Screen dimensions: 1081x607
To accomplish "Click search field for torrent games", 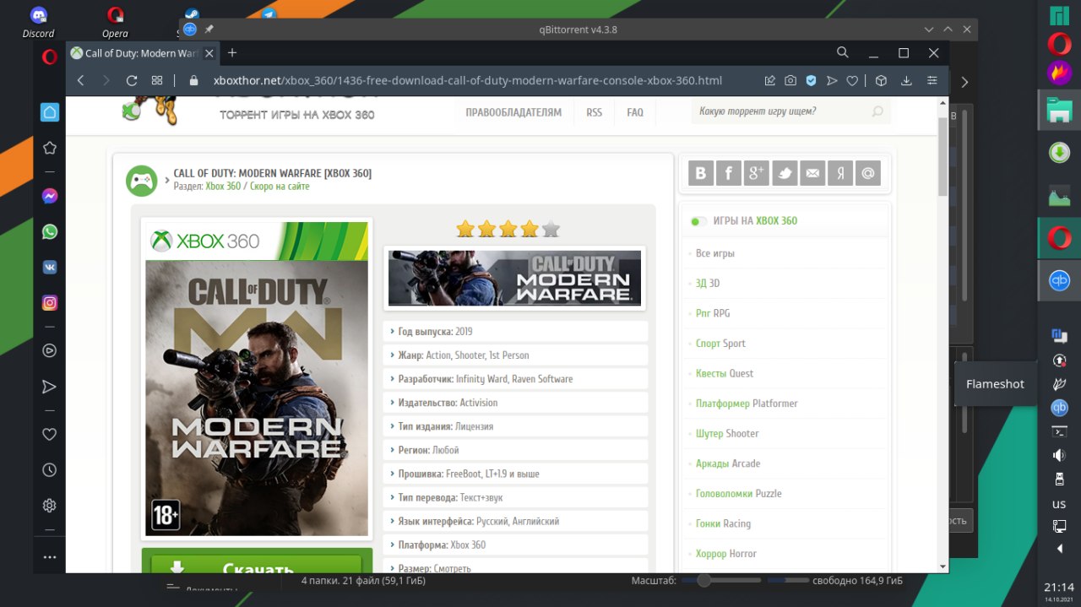I will coord(781,111).
